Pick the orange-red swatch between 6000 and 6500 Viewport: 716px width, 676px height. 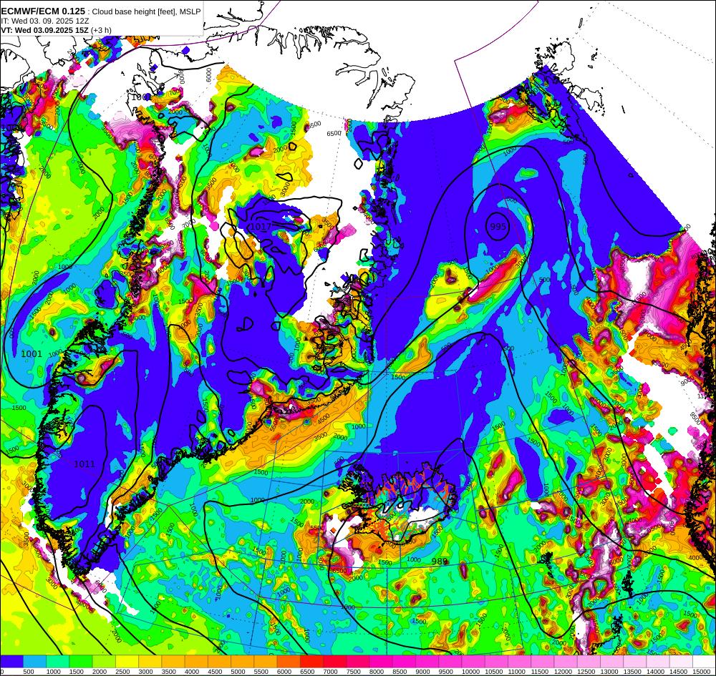(x=289, y=662)
